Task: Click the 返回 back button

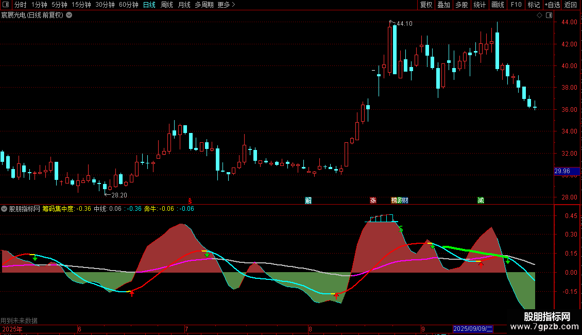Action: [x=571, y=5]
